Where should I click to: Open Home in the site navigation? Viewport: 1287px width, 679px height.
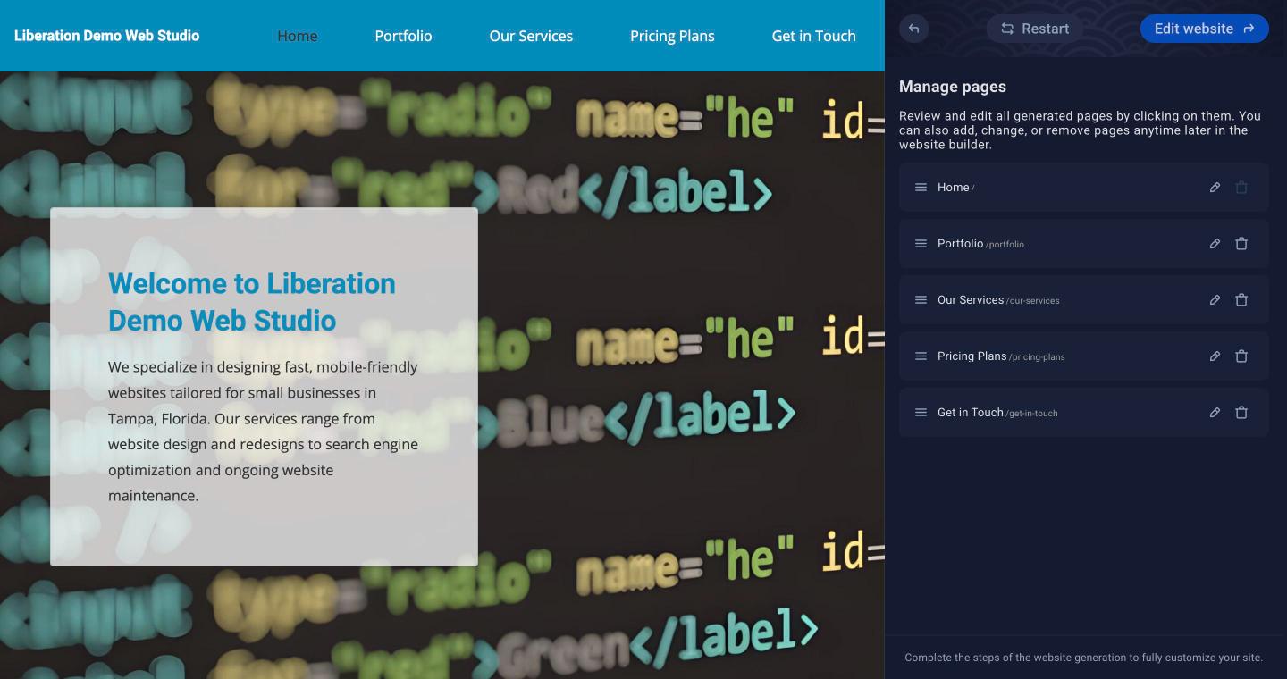point(297,36)
